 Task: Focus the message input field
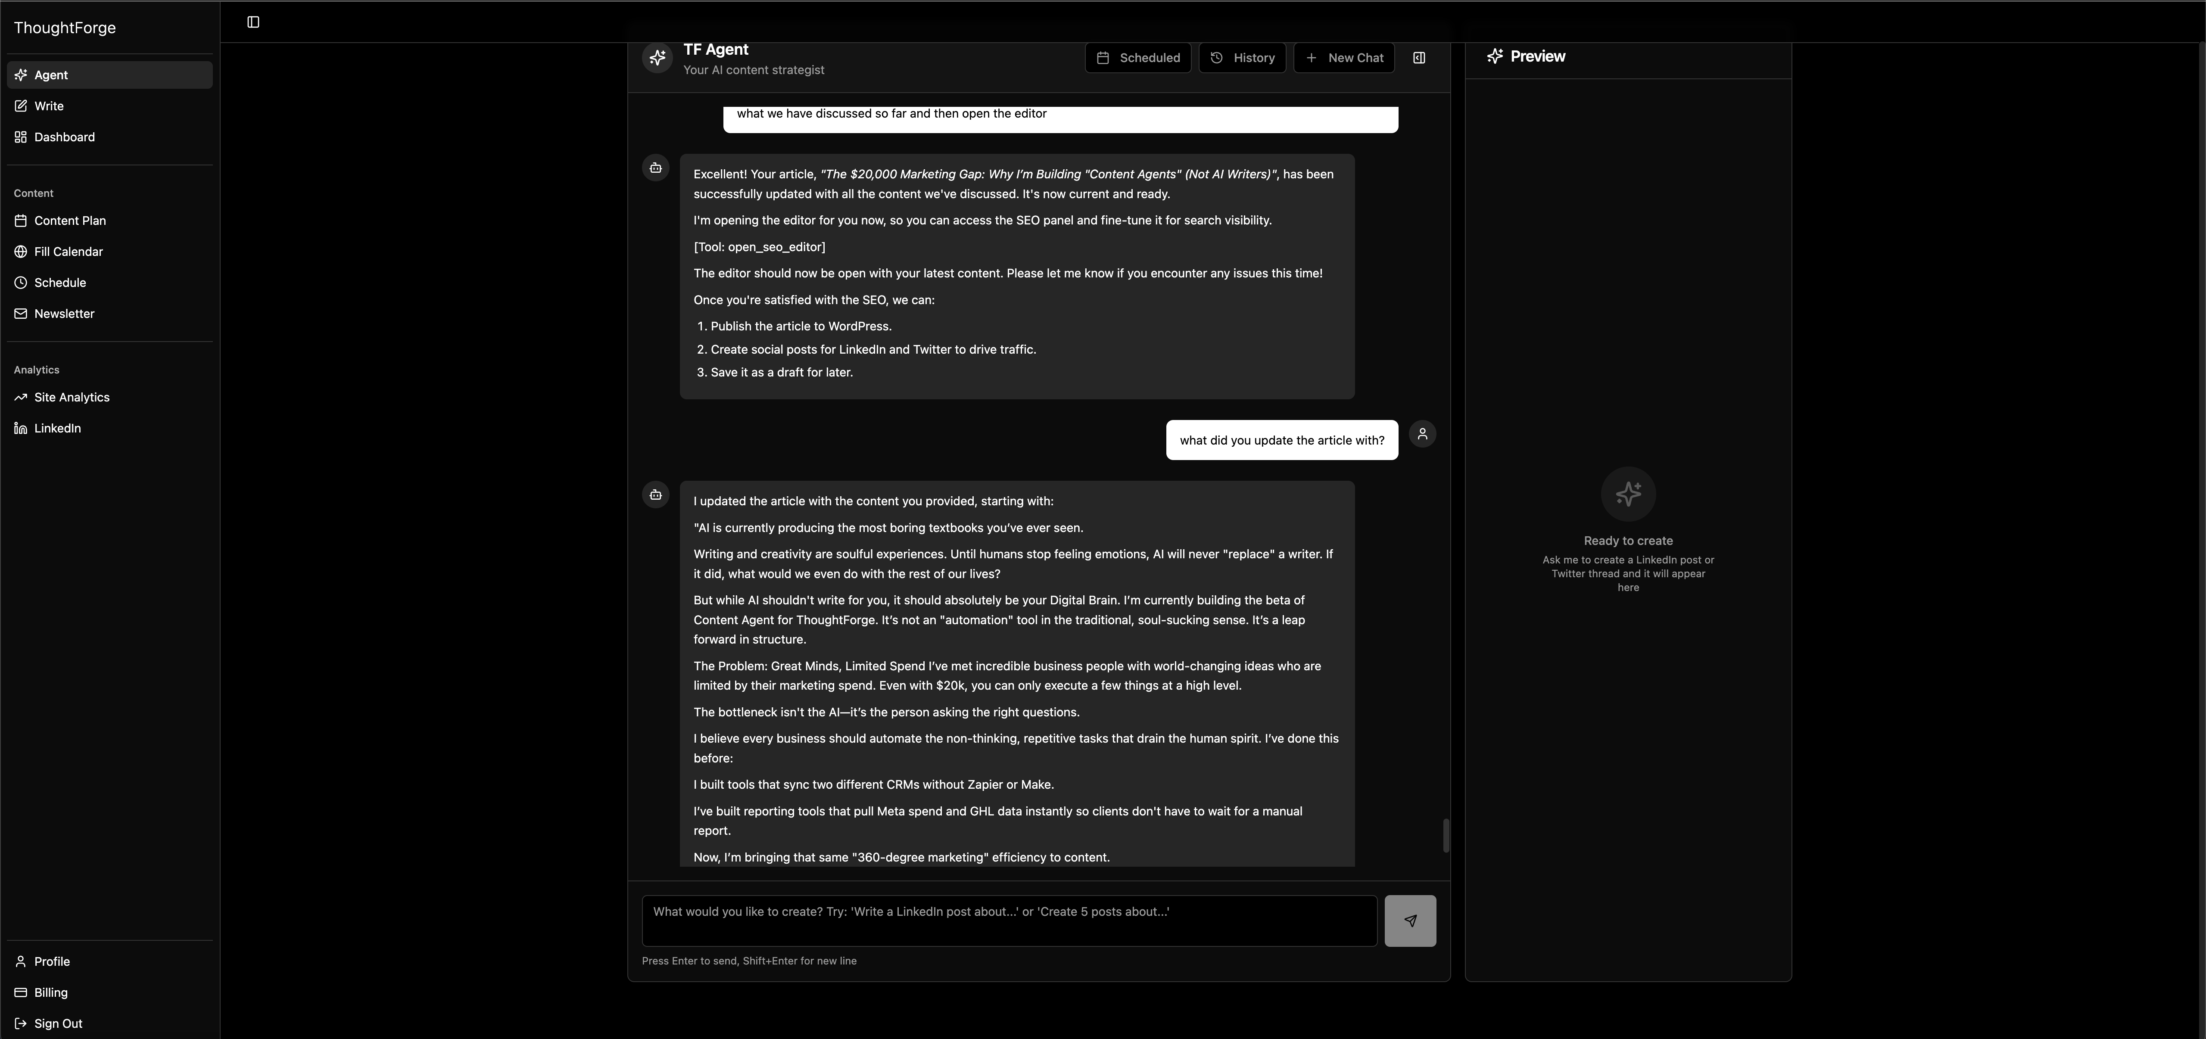coord(1010,921)
